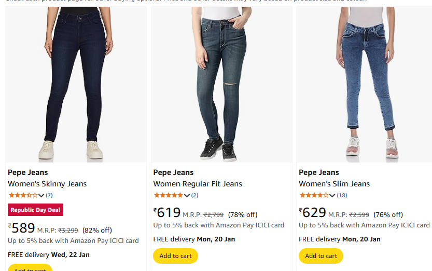Expand rating chevron beside Skinny Jeans stars

(41, 196)
